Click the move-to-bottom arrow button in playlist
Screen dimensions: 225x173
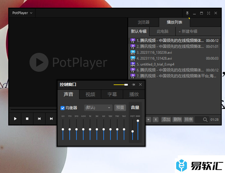click(x=156, y=120)
